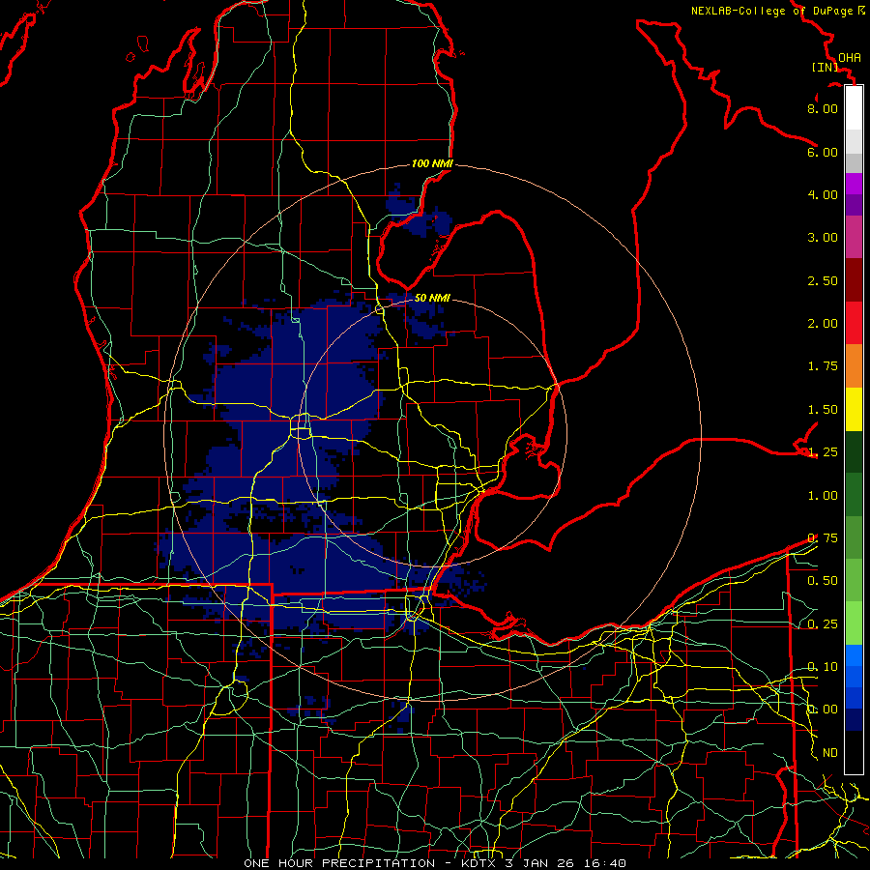870x870 pixels.
Task: Select the 4.00 legend value
Action: click(823, 194)
